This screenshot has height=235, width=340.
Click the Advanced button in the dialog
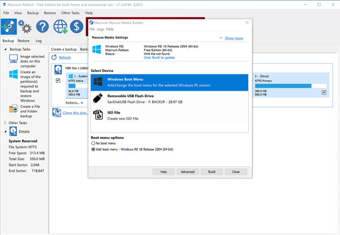[x=187, y=172]
